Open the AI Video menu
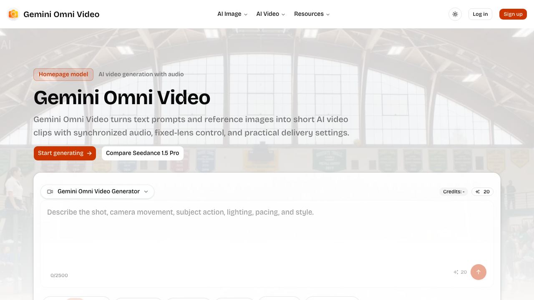 click(271, 14)
